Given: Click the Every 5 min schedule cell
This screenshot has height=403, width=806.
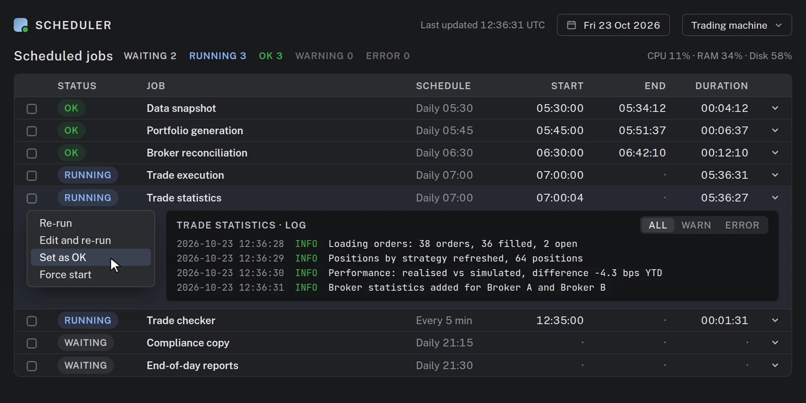Looking at the screenshot, I should point(444,320).
